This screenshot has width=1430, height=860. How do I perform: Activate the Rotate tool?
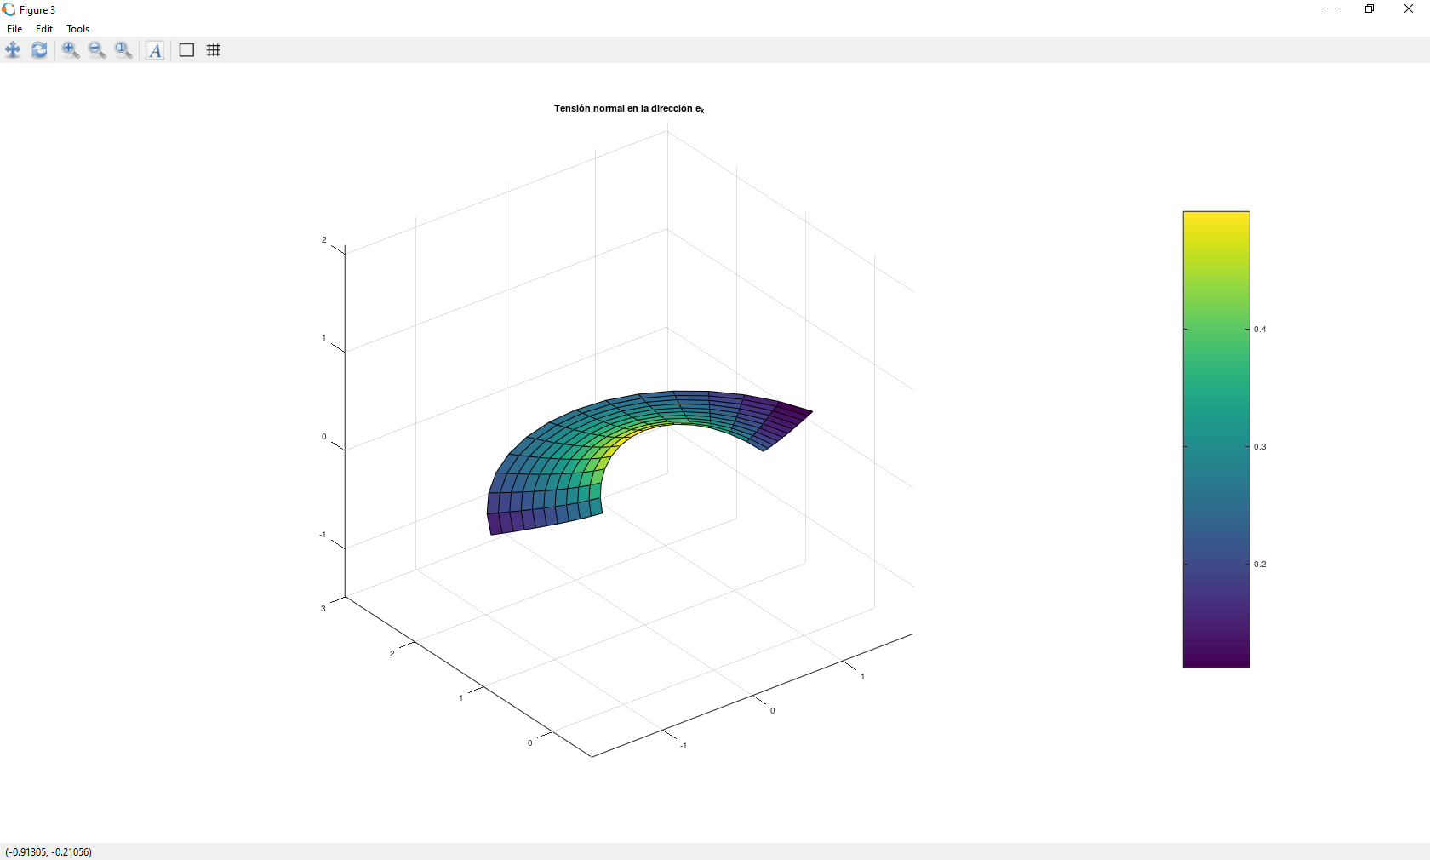(x=39, y=50)
